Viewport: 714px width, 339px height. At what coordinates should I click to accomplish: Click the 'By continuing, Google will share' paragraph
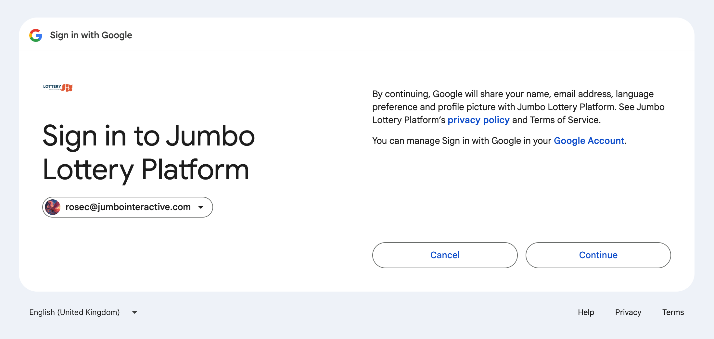[x=518, y=107]
